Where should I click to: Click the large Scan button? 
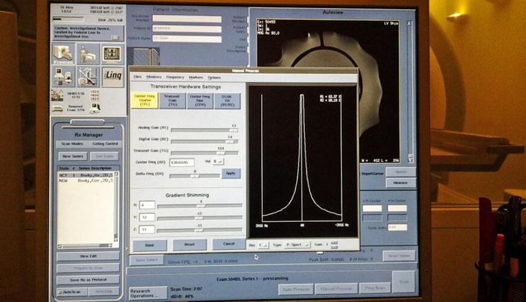[404, 282]
